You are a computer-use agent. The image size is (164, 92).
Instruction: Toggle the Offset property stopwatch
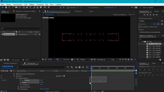pos(20,85)
